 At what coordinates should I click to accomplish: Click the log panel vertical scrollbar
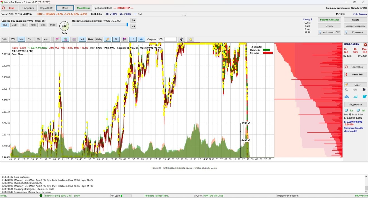click(366, 184)
